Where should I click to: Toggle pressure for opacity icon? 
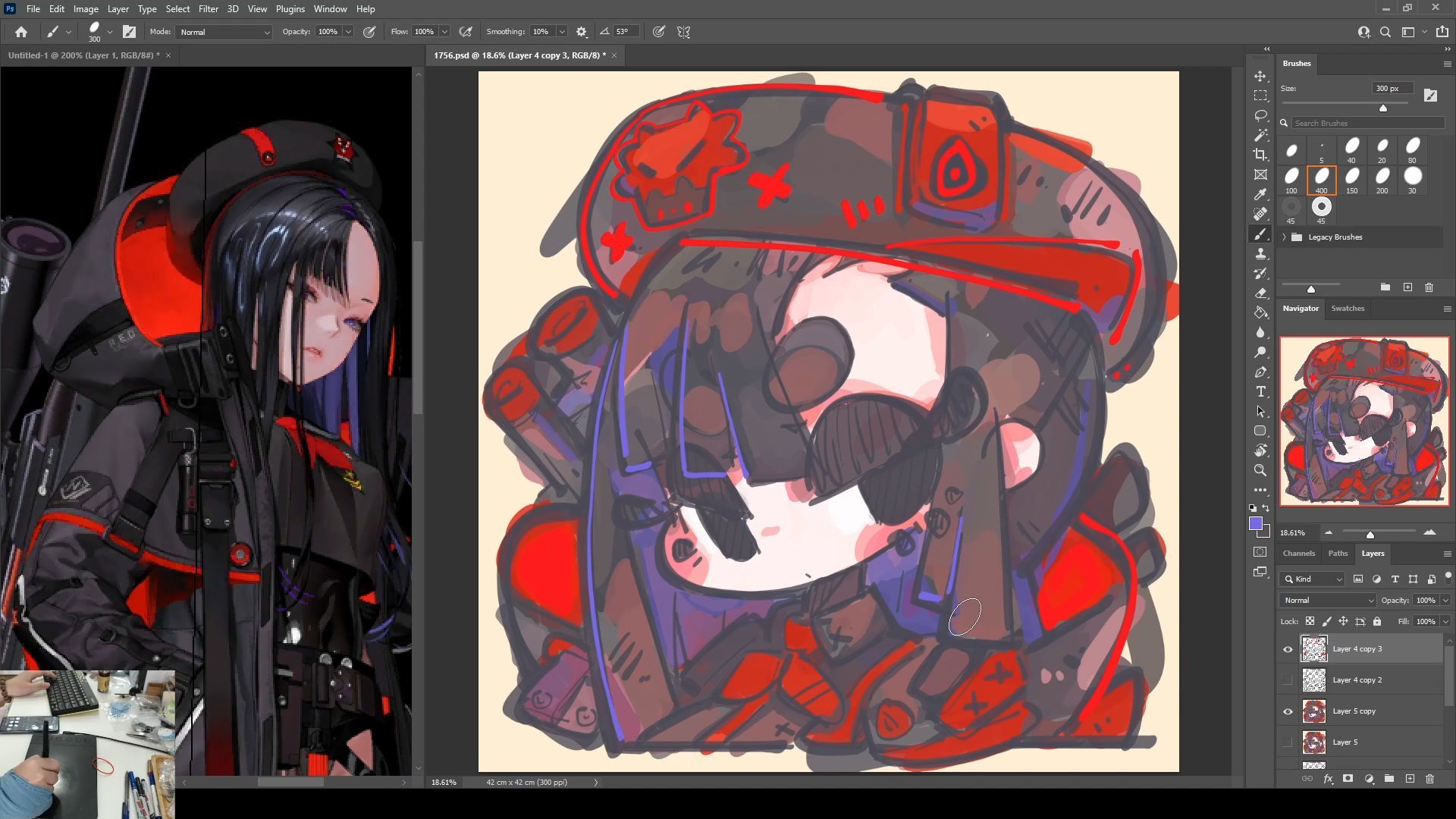pos(369,32)
